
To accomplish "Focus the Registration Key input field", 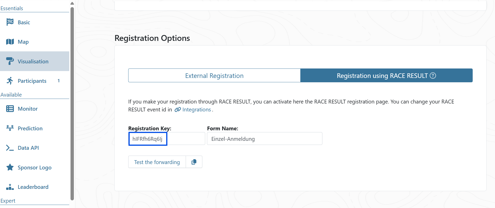I will coord(166,139).
